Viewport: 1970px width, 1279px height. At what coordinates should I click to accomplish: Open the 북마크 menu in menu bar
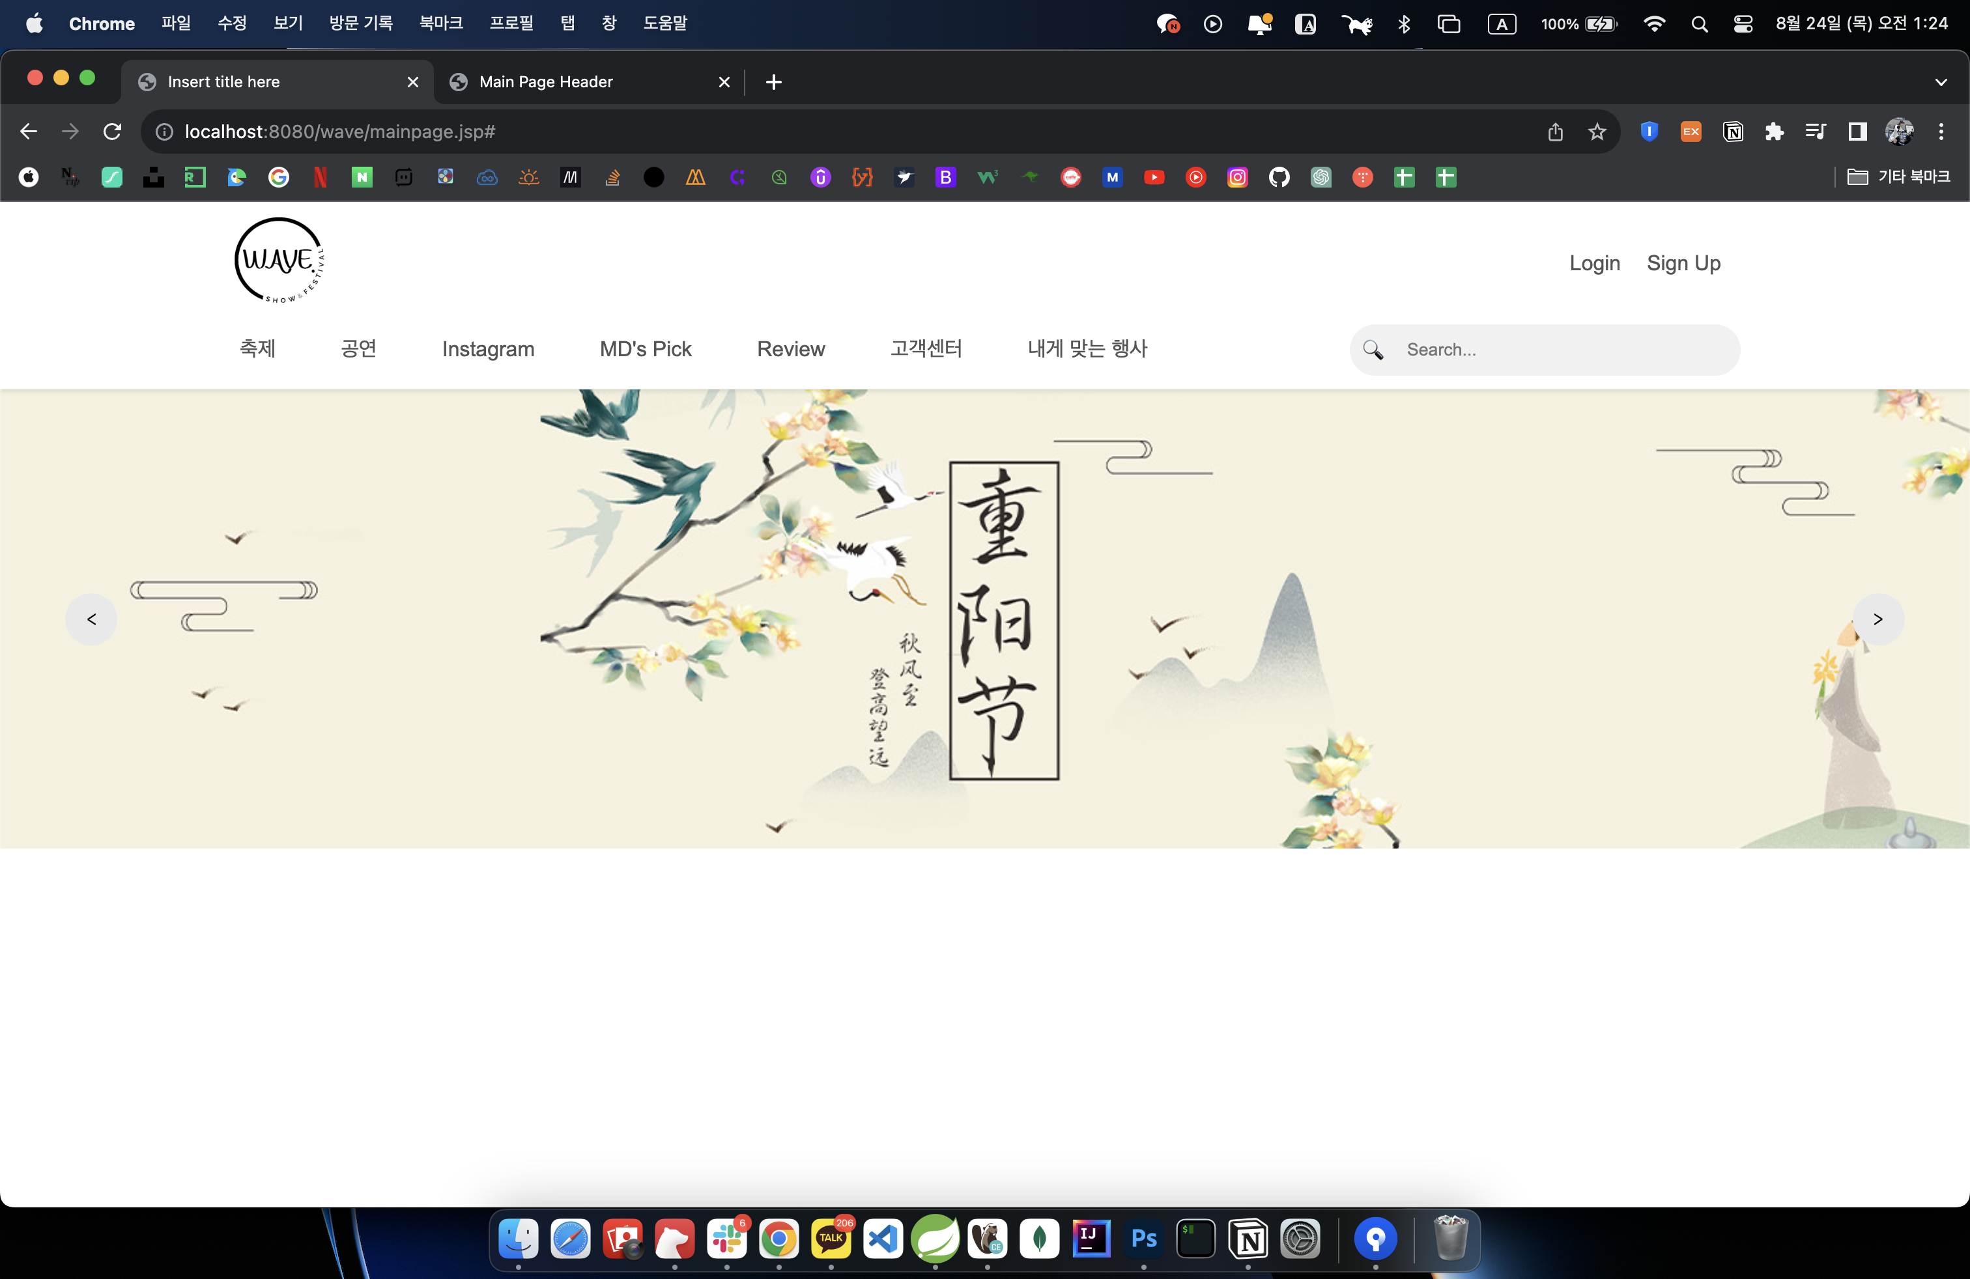440,23
